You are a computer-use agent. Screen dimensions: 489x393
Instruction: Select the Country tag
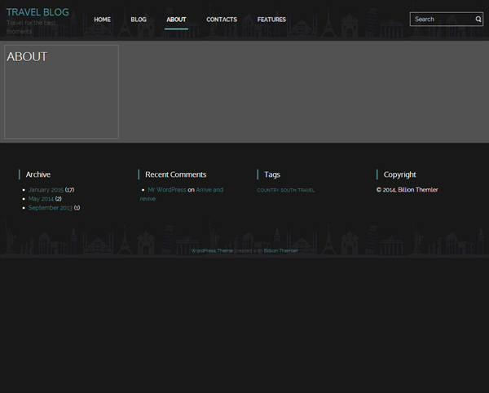click(267, 191)
